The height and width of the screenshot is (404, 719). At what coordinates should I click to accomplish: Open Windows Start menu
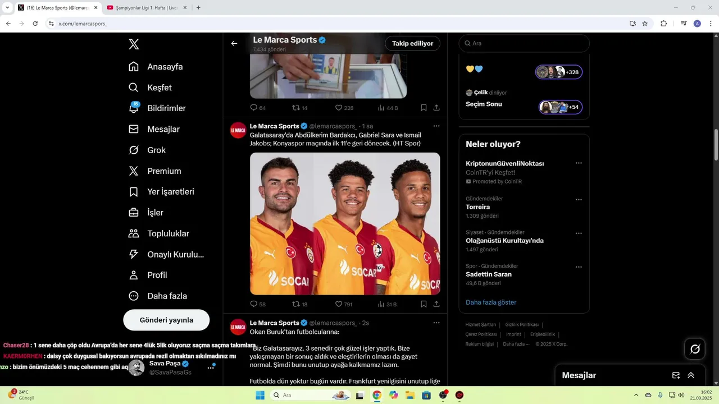tap(260, 395)
